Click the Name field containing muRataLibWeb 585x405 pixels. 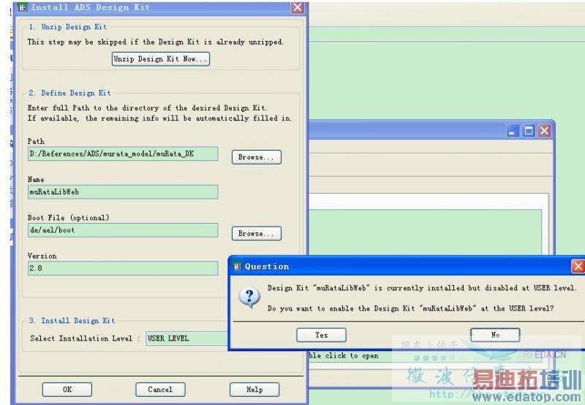click(x=123, y=192)
